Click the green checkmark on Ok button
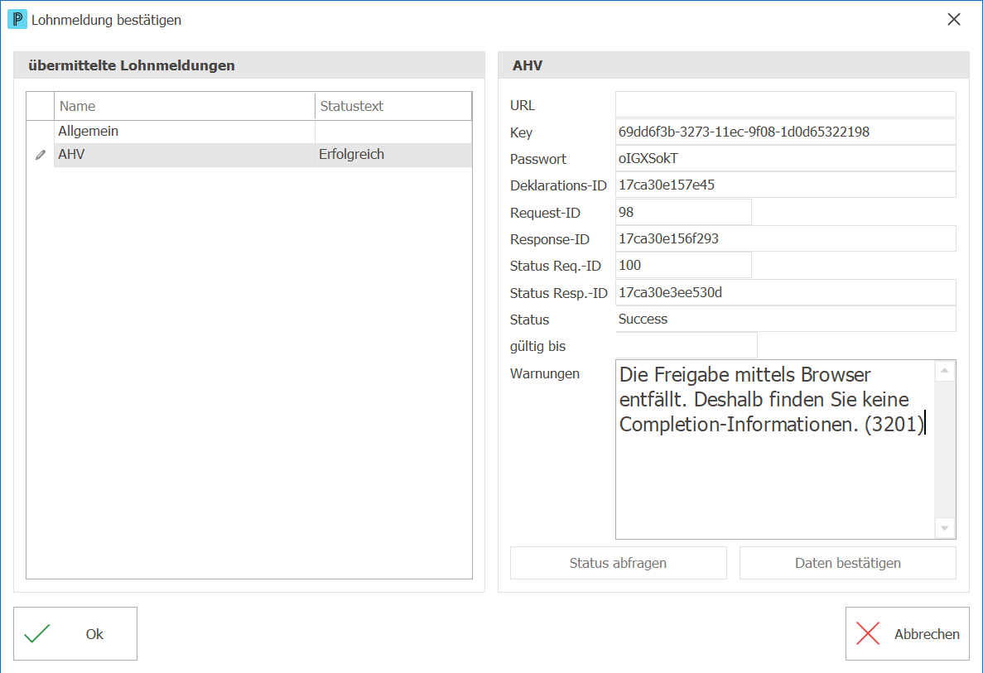 point(37,633)
